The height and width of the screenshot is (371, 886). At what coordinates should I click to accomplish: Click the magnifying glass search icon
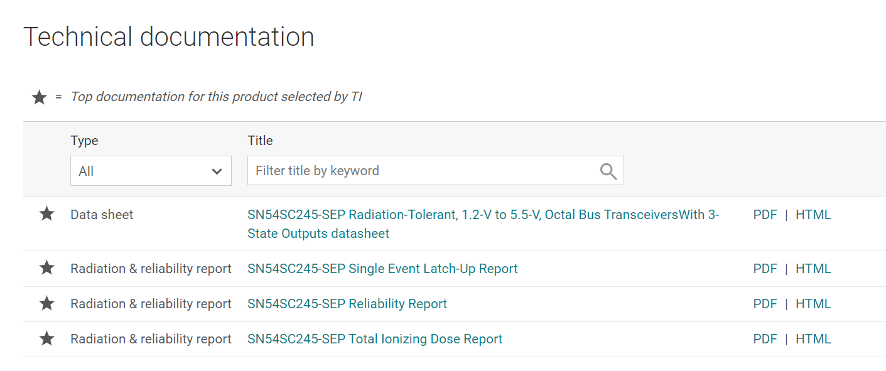click(608, 171)
